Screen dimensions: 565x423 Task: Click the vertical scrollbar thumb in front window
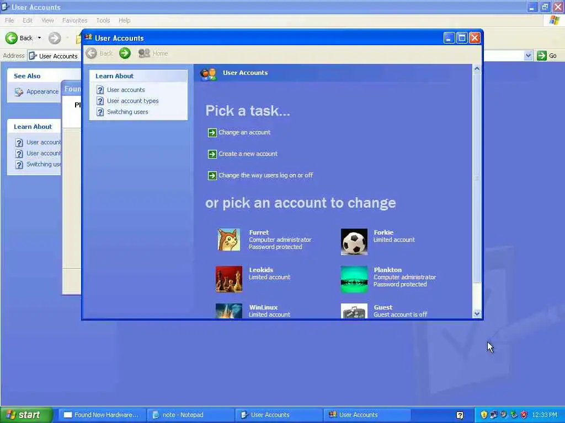tap(477, 178)
